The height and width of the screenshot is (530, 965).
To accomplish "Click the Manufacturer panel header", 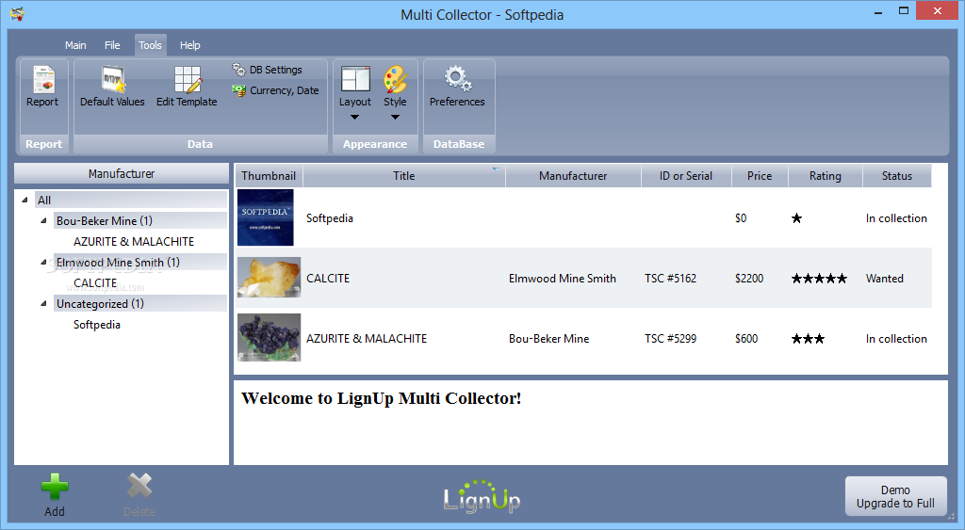I will click(x=122, y=173).
